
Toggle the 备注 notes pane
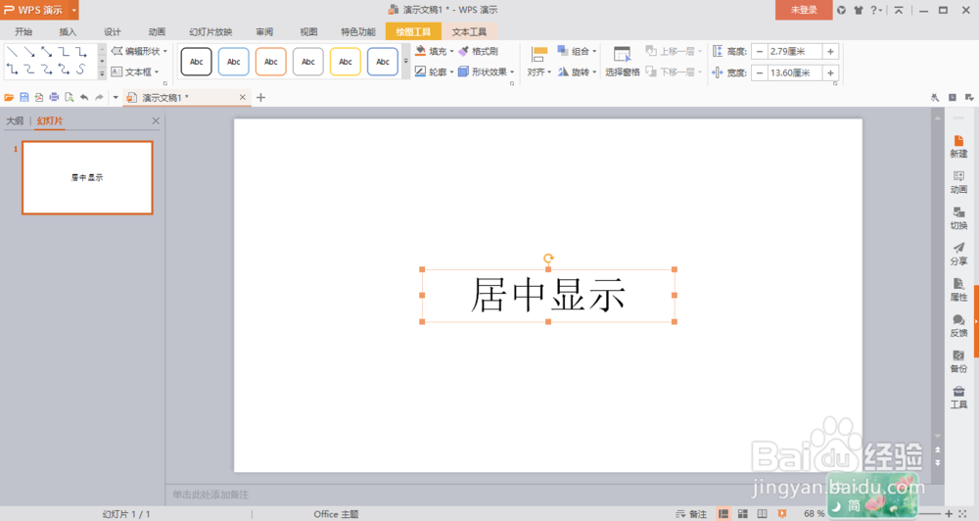(x=691, y=513)
